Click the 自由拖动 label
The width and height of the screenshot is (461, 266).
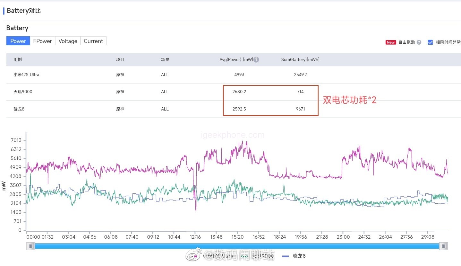[x=406, y=42]
